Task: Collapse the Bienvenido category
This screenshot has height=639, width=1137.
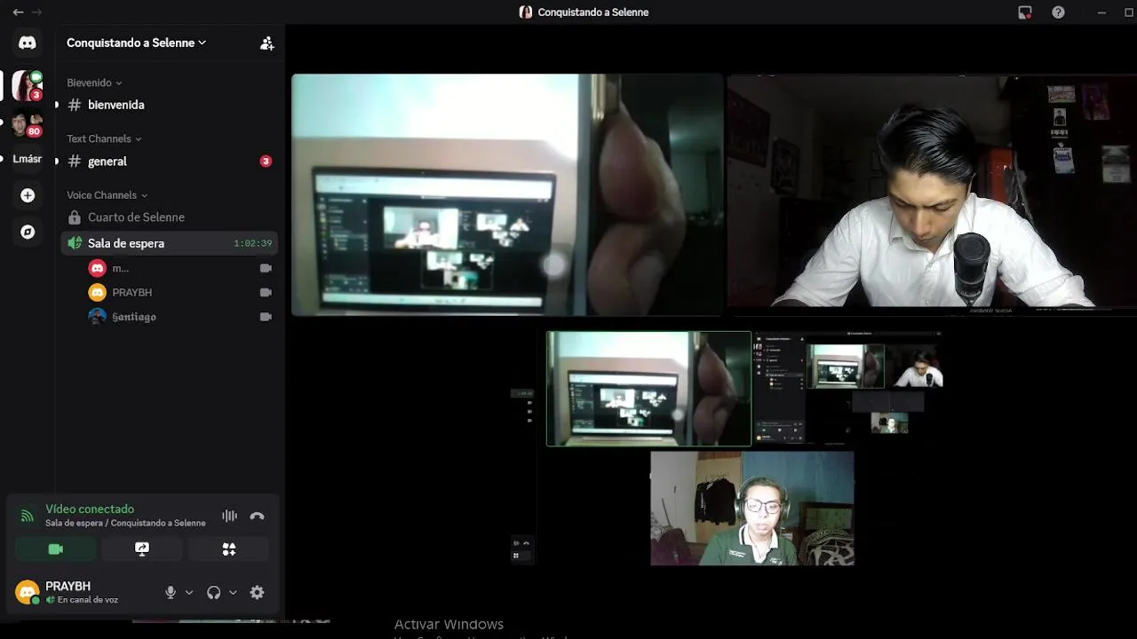Action: point(94,83)
